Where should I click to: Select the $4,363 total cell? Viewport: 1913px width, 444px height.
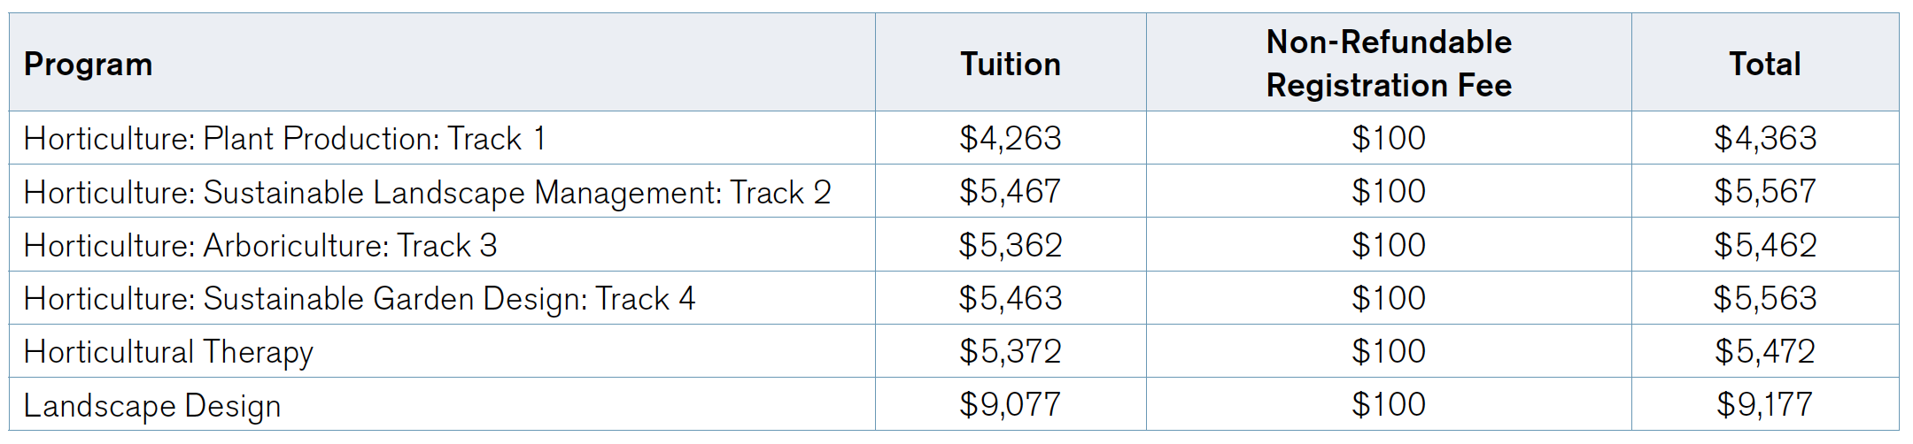tap(1765, 139)
